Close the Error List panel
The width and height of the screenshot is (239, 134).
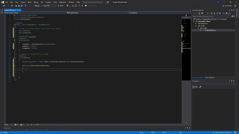point(189,128)
